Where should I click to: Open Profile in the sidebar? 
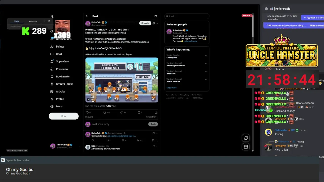point(57,99)
